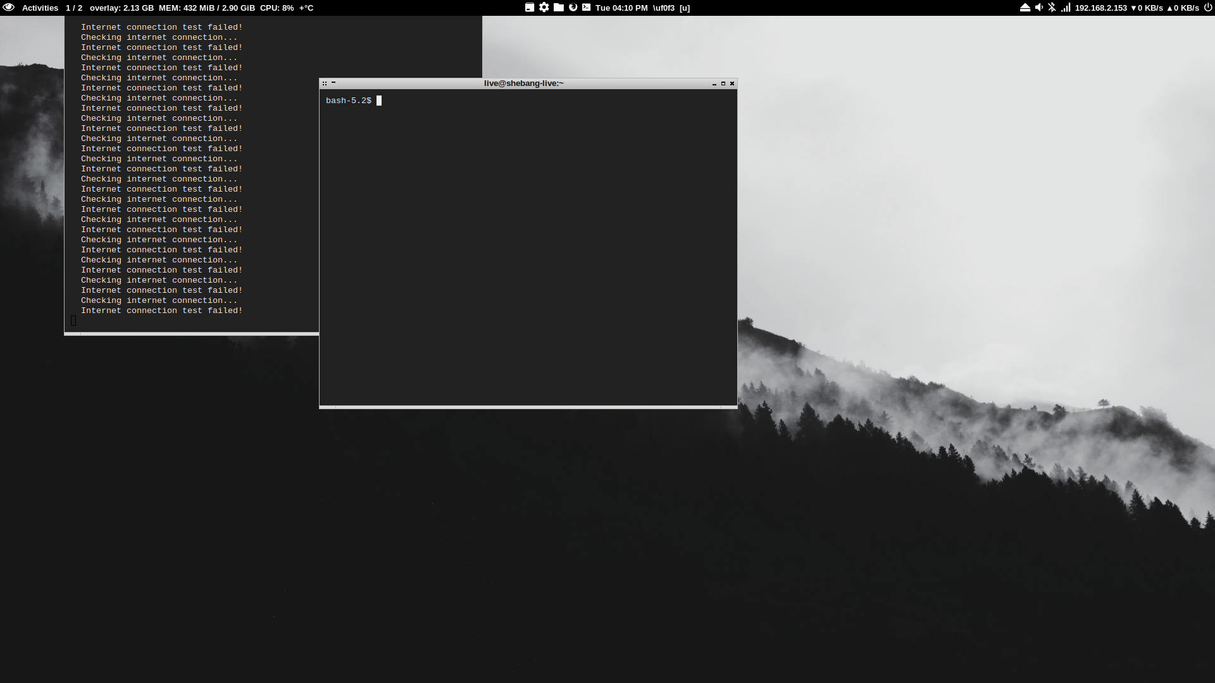Screen dimensions: 1215x683
Task: Click the upload speed 0 KB/s readout
Action: 1183,8
